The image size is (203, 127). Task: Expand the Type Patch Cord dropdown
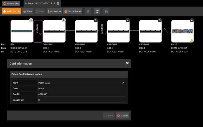pos(123,83)
